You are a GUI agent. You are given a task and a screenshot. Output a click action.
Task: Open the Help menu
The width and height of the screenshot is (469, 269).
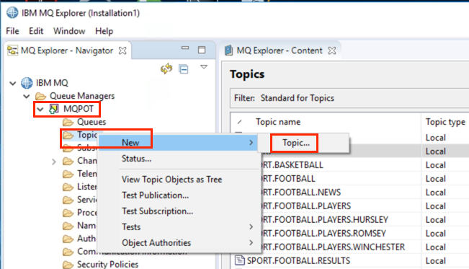point(104,31)
